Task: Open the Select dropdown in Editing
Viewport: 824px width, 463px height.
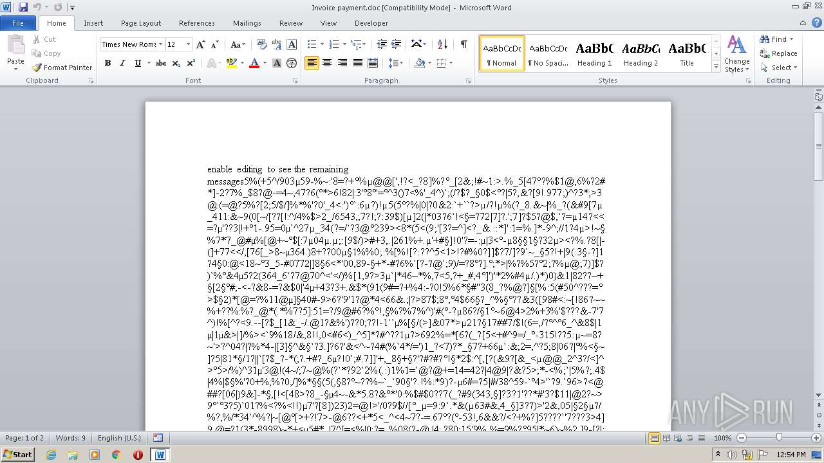Action: [778, 68]
